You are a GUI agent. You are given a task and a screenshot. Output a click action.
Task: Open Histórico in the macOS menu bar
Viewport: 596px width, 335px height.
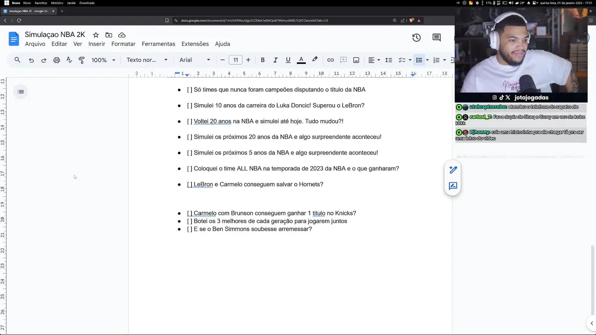click(x=57, y=3)
